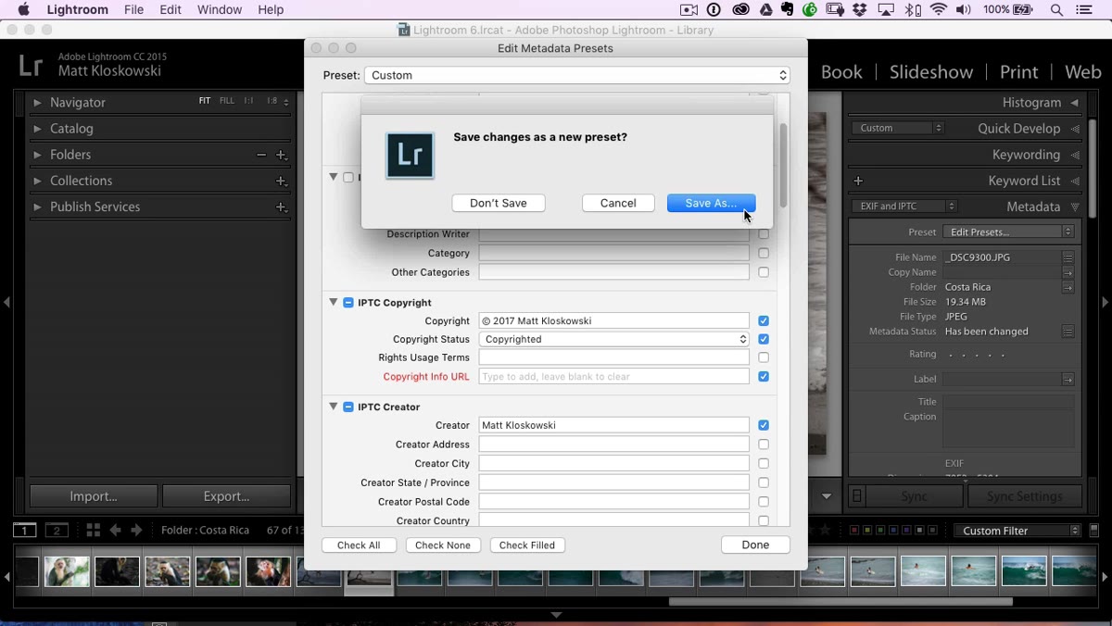
Task: Check the Creator State / Province checkbox
Action: pyautogui.click(x=764, y=482)
